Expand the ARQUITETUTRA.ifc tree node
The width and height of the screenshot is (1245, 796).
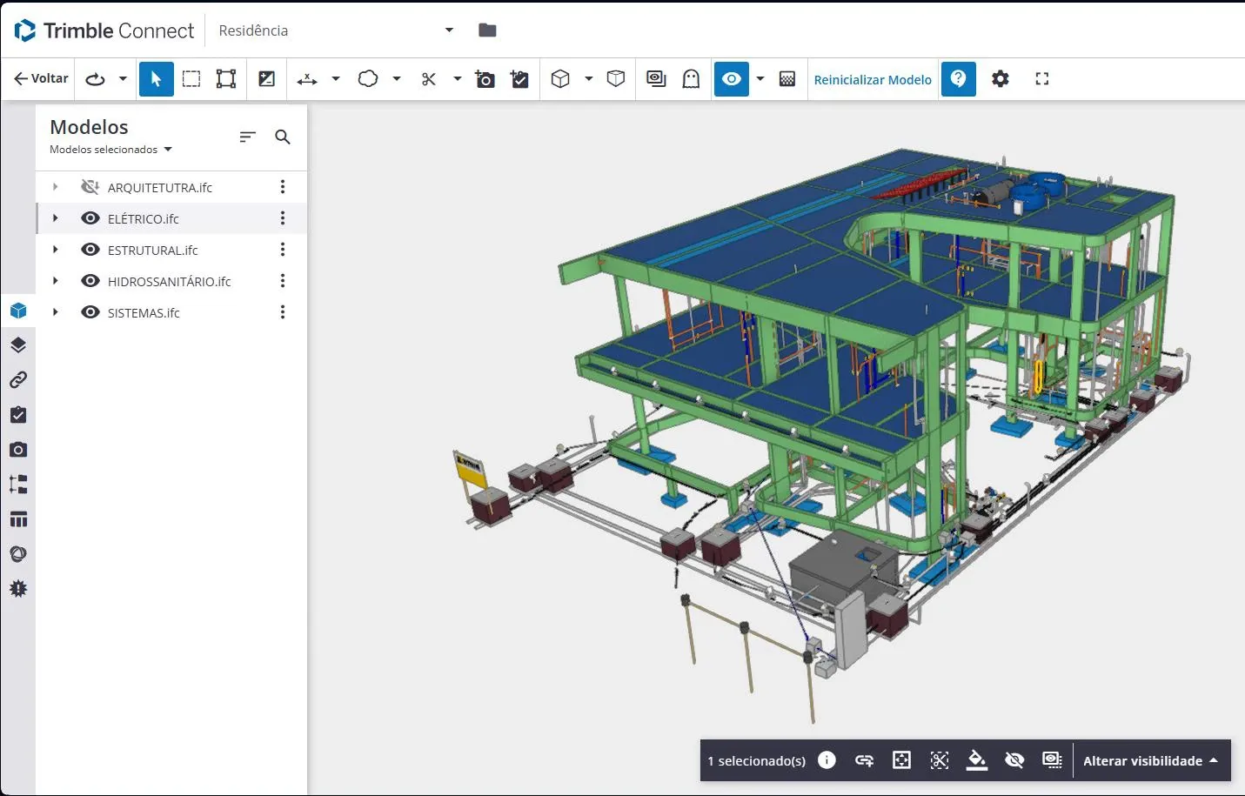click(x=56, y=187)
